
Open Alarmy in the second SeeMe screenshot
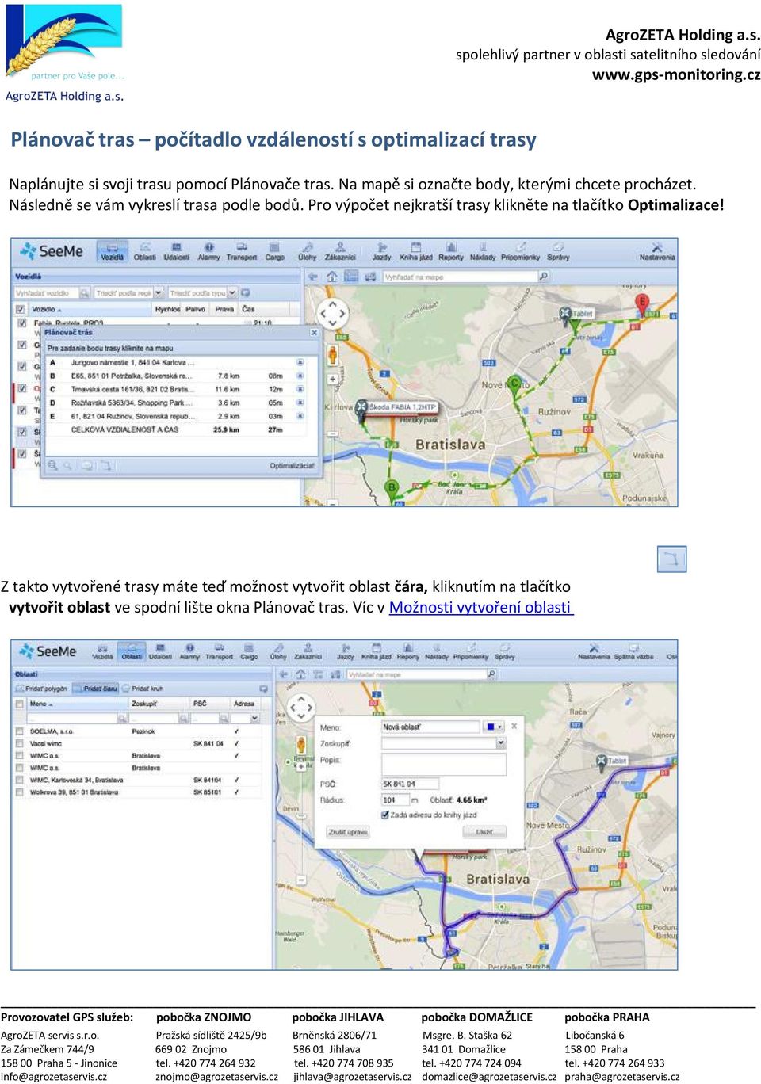189,652
